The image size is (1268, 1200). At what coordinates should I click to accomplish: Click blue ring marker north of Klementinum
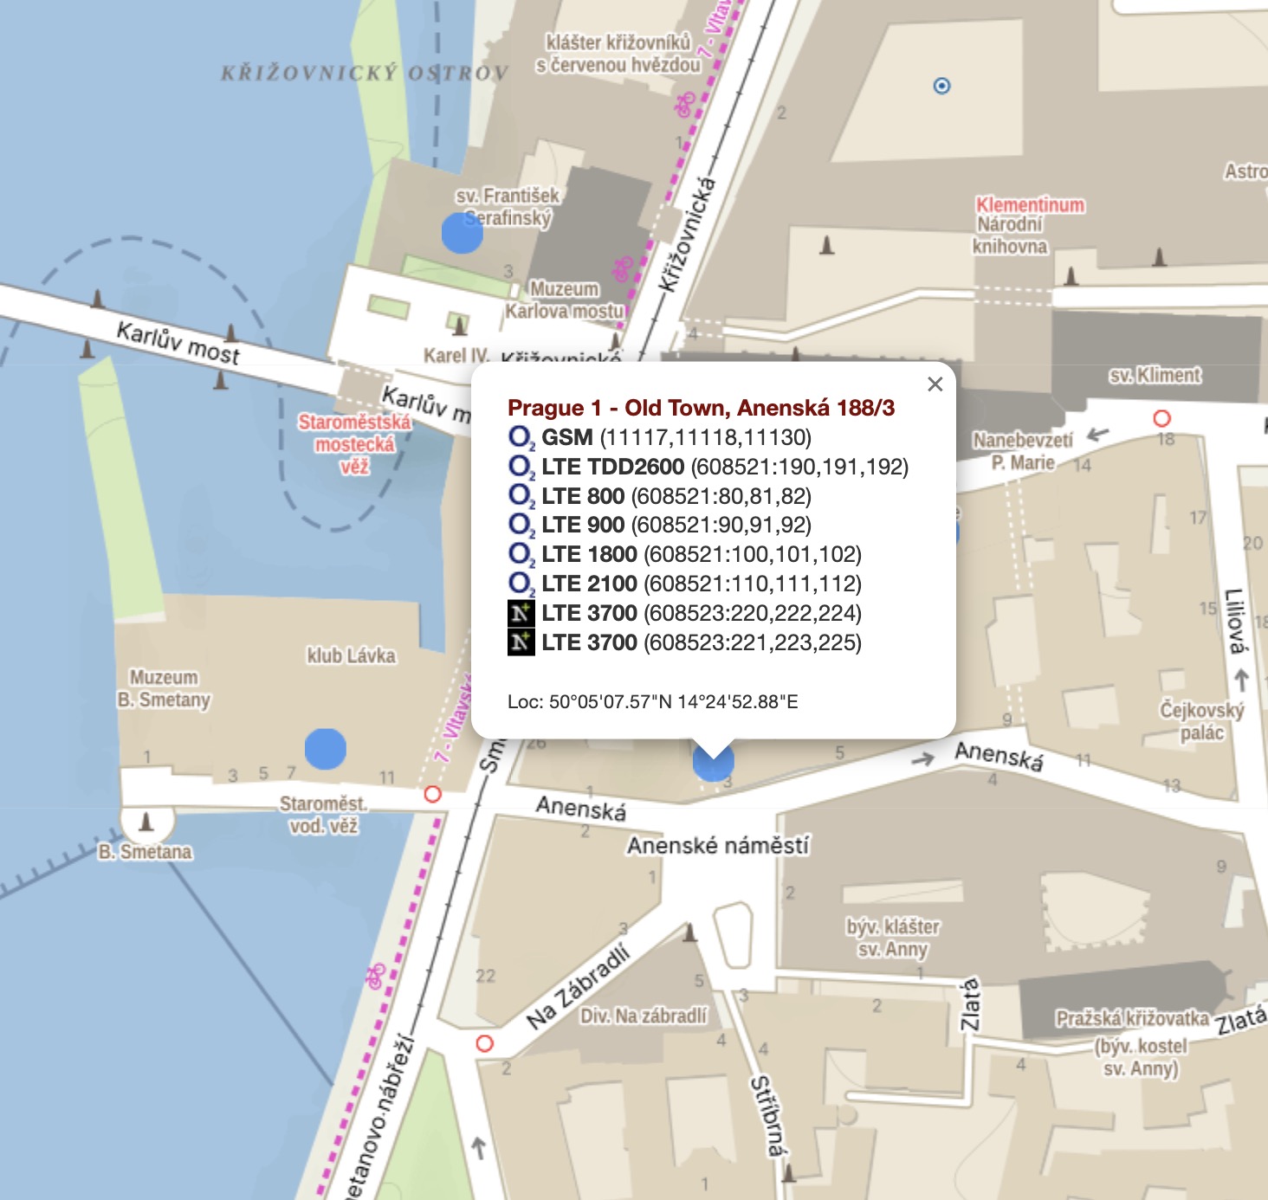tap(942, 86)
